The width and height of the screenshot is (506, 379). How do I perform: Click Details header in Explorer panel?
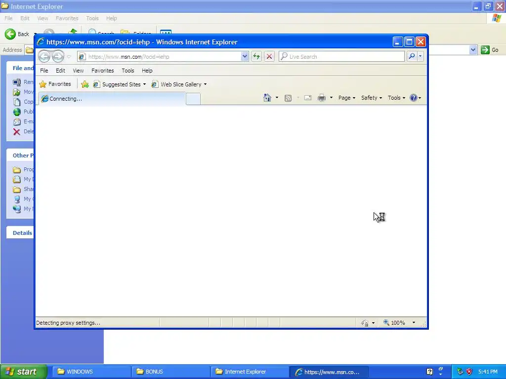click(22, 233)
